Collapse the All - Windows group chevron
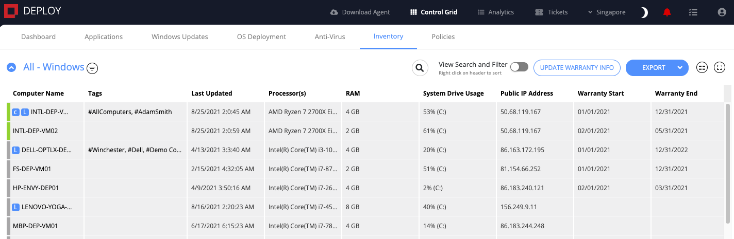734x239 pixels. (11, 67)
